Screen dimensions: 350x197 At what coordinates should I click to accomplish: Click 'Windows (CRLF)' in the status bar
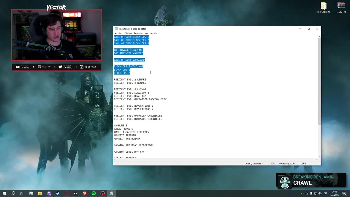[x=287, y=164]
